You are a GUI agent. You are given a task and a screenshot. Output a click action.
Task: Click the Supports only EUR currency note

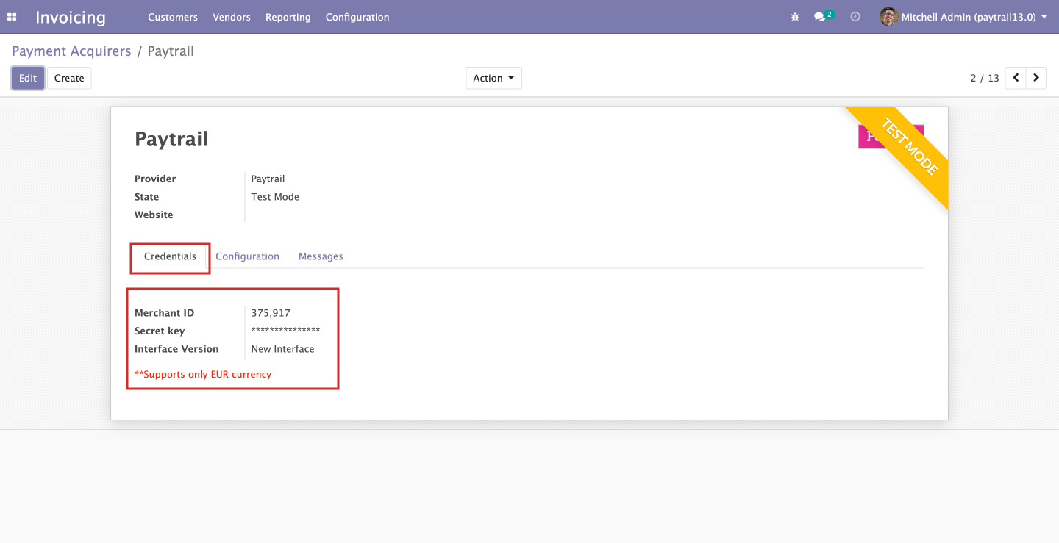(203, 375)
